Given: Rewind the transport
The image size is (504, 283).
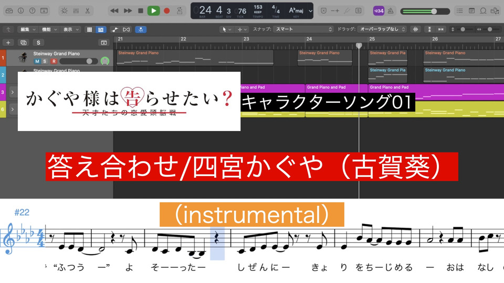Looking at the screenshot, I should point(114,10).
